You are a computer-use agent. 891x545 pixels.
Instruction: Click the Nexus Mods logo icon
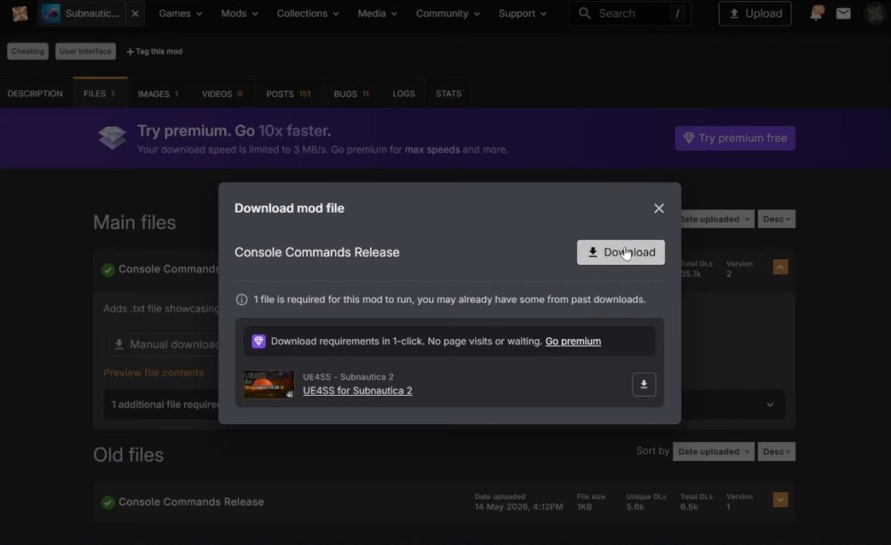pyautogui.click(x=20, y=13)
